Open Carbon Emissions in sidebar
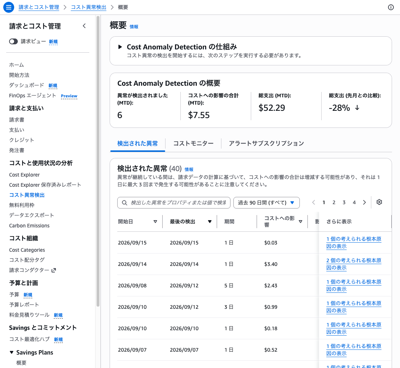400x368 pixels. (29, 226)
